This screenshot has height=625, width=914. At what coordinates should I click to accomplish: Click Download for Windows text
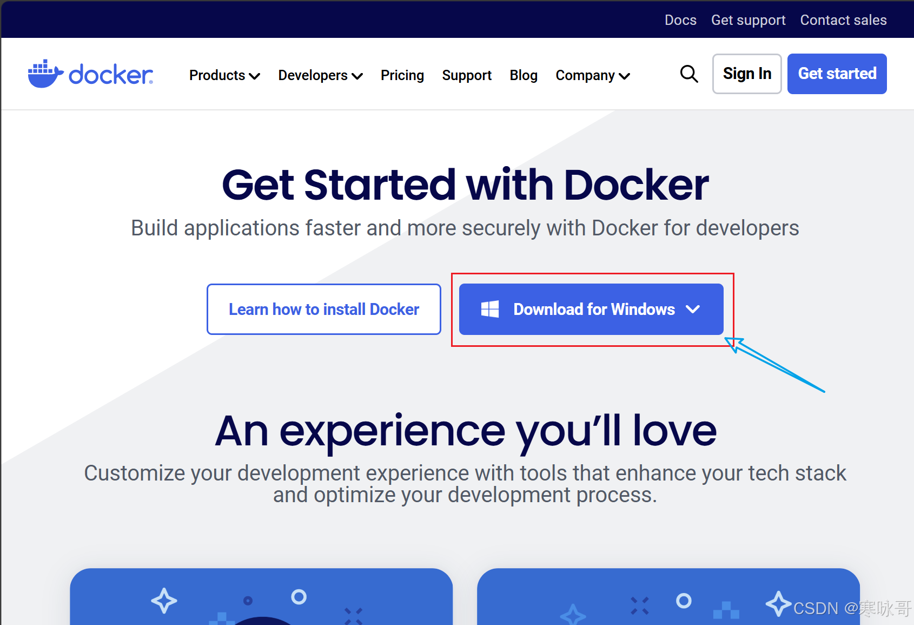click(x=594, y=310)
